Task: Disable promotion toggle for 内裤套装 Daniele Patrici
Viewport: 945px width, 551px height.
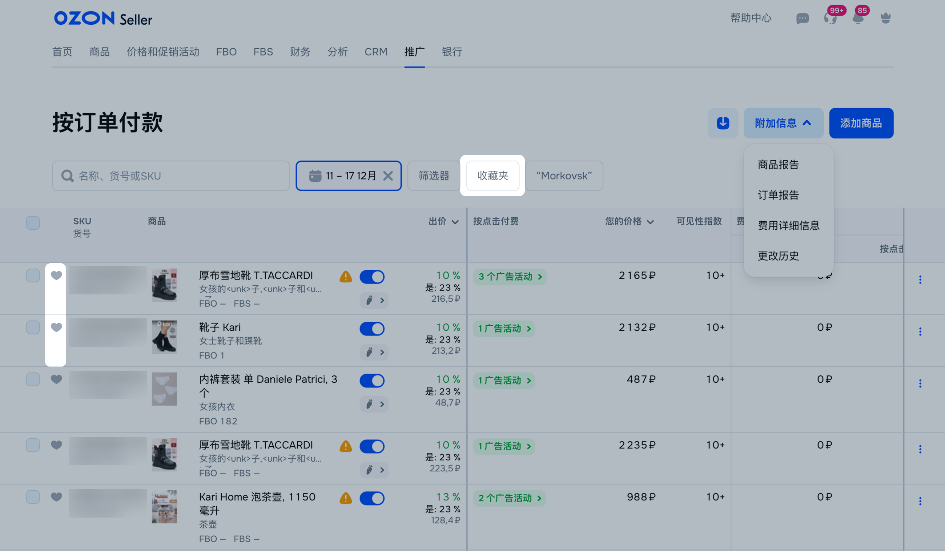Action: (x=371, y=380)
